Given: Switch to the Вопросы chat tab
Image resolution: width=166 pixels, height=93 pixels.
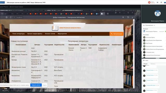Looking at the screenshot, I should pos(153,64).
